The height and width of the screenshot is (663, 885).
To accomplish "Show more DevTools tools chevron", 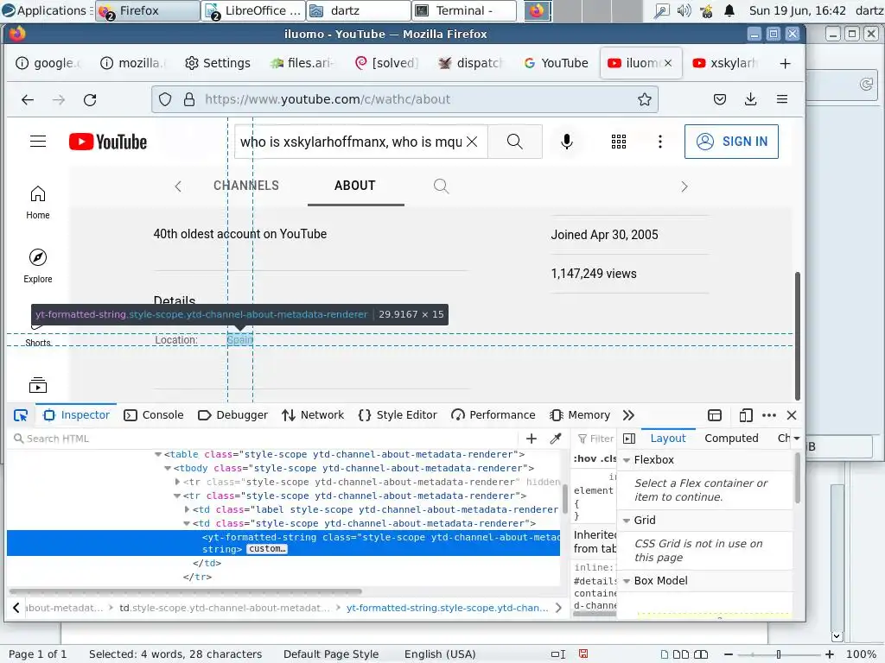I will [628, 415].
